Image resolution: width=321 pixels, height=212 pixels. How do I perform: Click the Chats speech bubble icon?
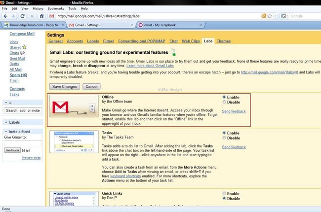tap(23, 53)
